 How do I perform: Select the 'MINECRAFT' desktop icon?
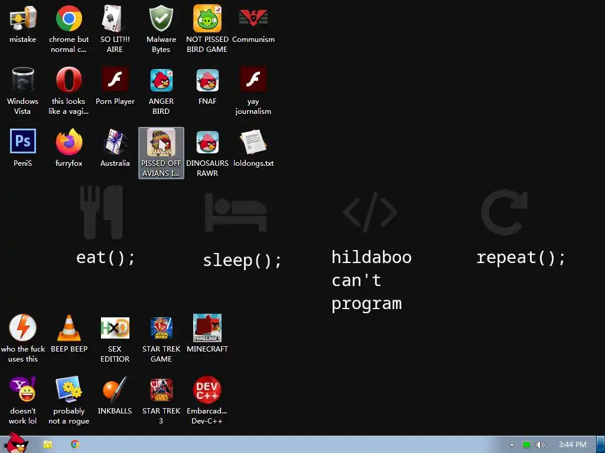pyautogui.click(x=207, y=328)
